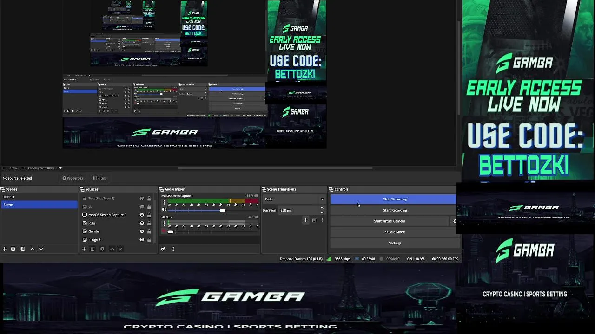
Task: Adjust macOS Screen Capture 1 volume slider
Action: [x=222, y=210]
